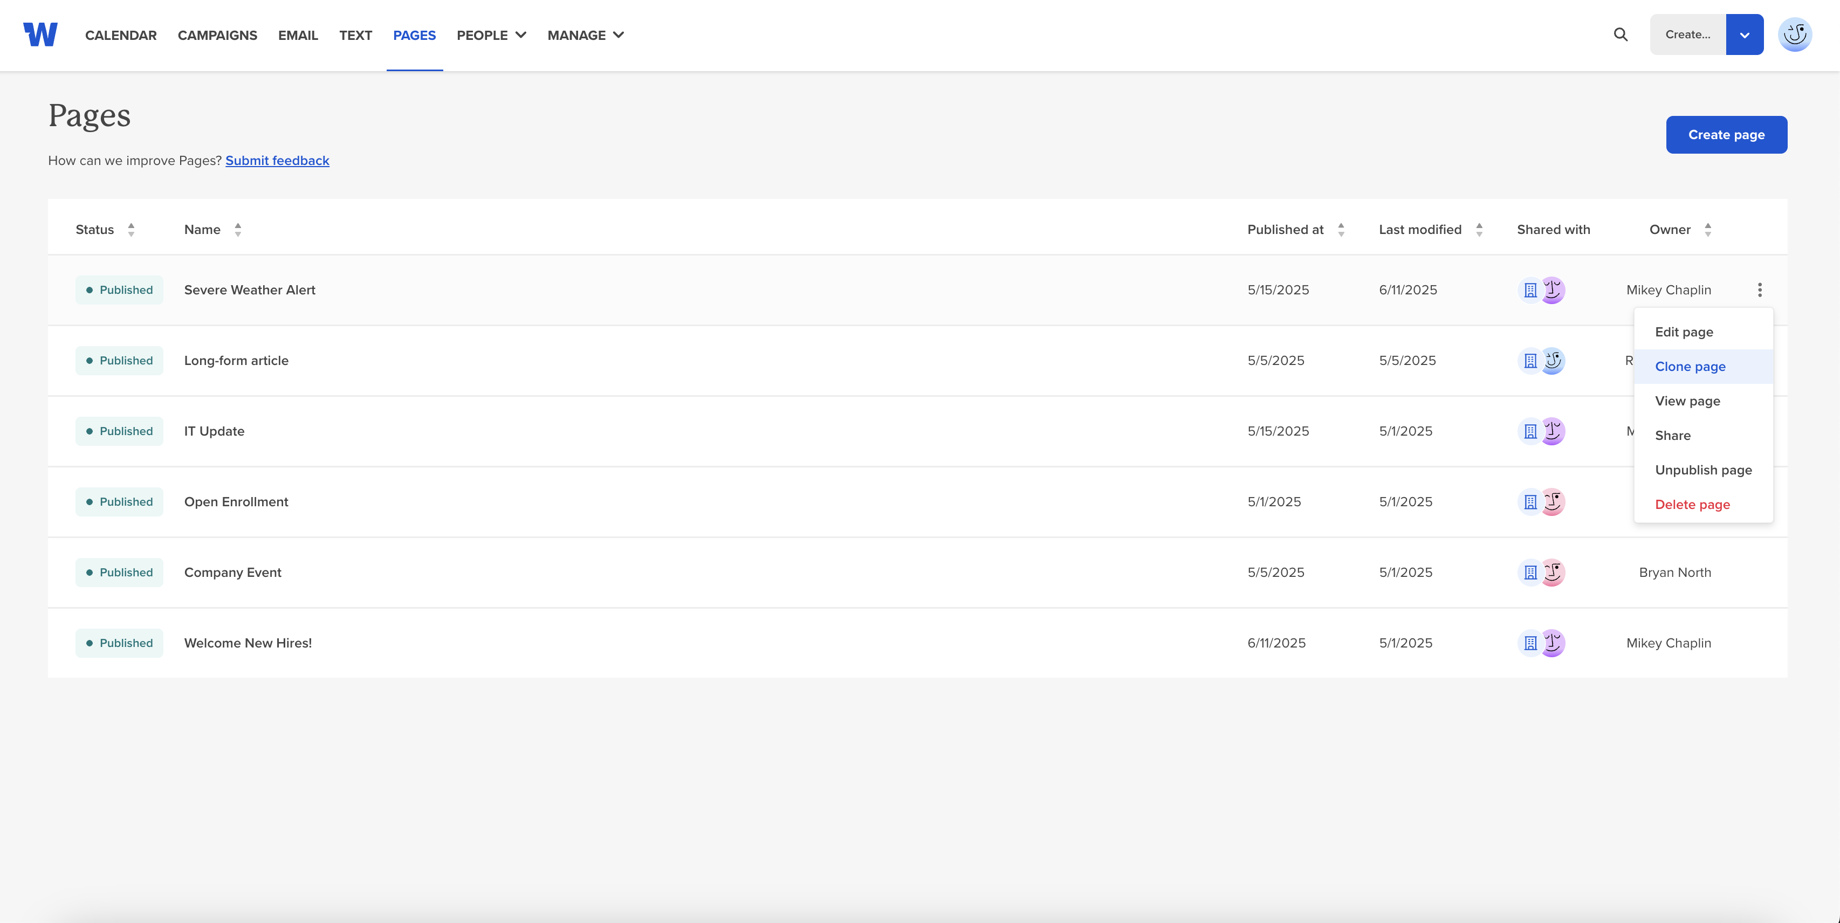This screenshot has height=923, width=1840.
Task: Click Published badge on Company Event
Action: [119, 573]
